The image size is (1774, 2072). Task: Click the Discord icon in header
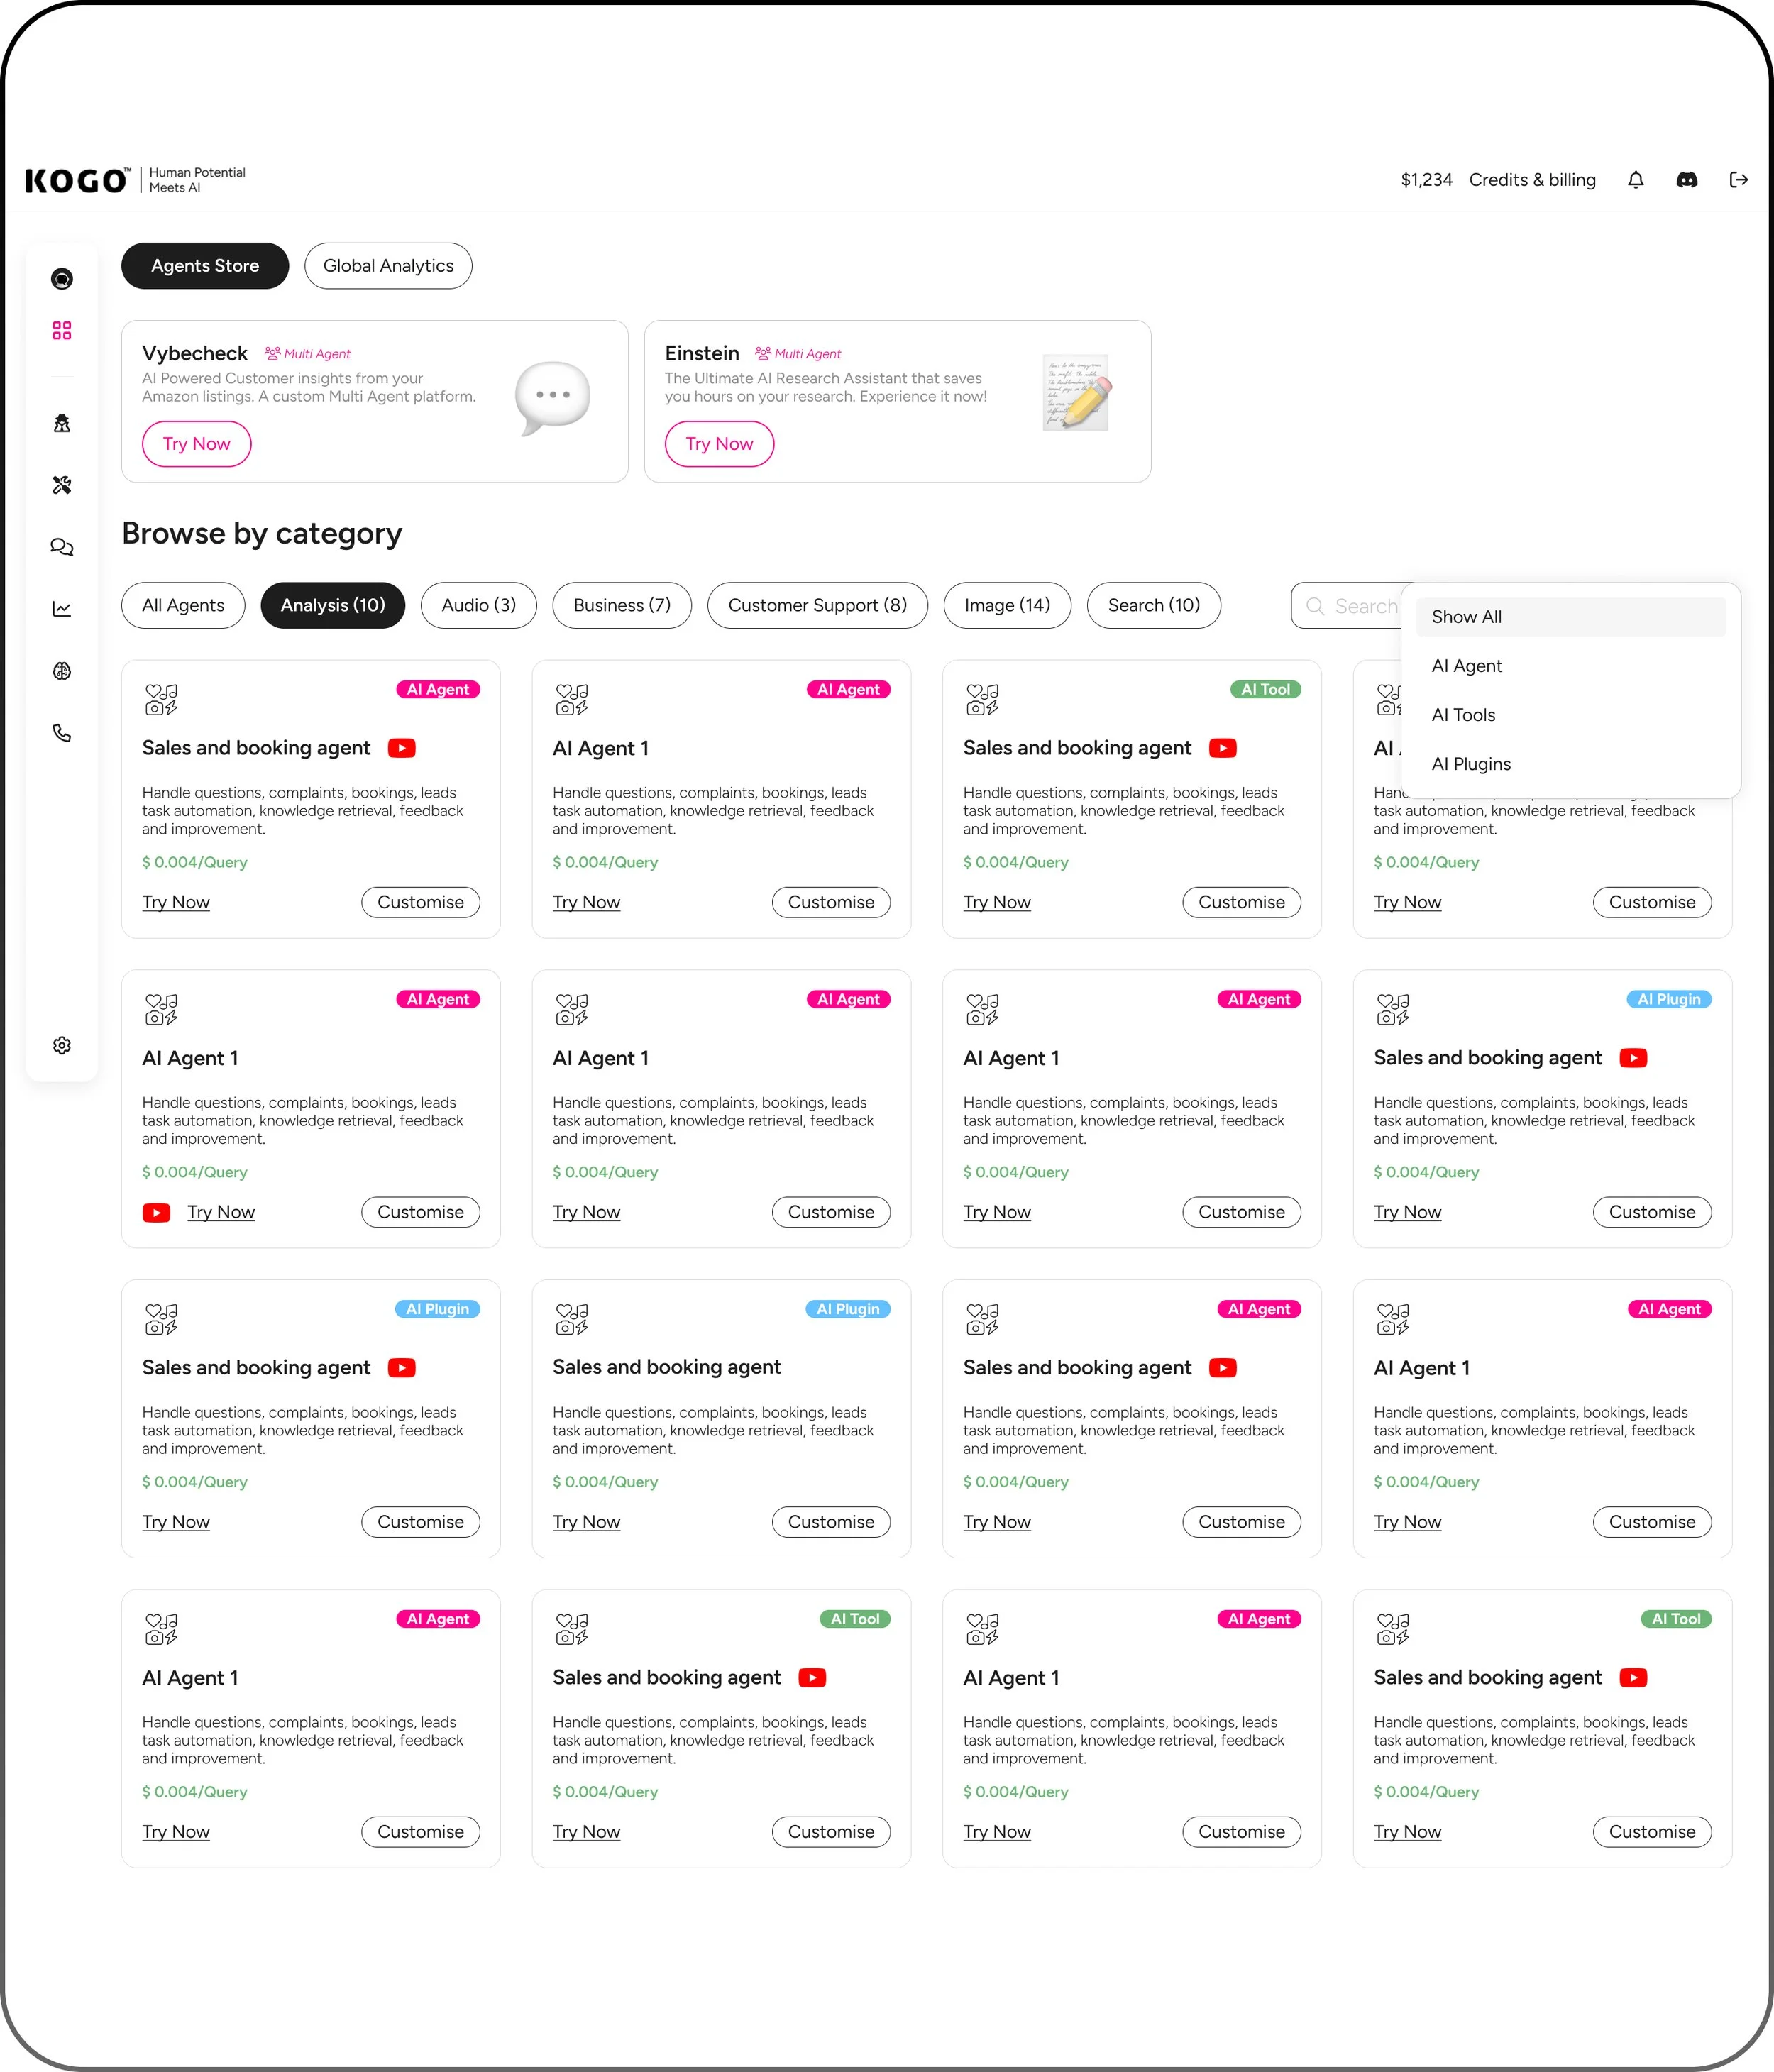click(1686, 180)
